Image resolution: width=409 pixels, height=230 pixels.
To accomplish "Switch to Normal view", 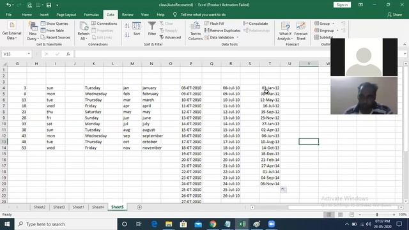I will pyautogui.click(x=328, y=215).
